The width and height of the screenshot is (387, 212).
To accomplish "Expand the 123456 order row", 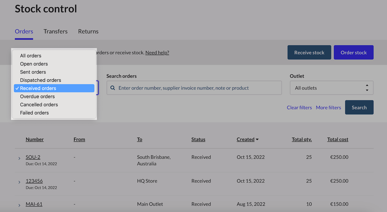I will 19,182.
